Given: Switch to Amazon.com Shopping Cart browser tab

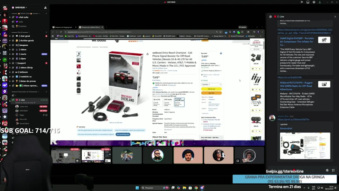Looking at the screenshot, I should [63, 27].
